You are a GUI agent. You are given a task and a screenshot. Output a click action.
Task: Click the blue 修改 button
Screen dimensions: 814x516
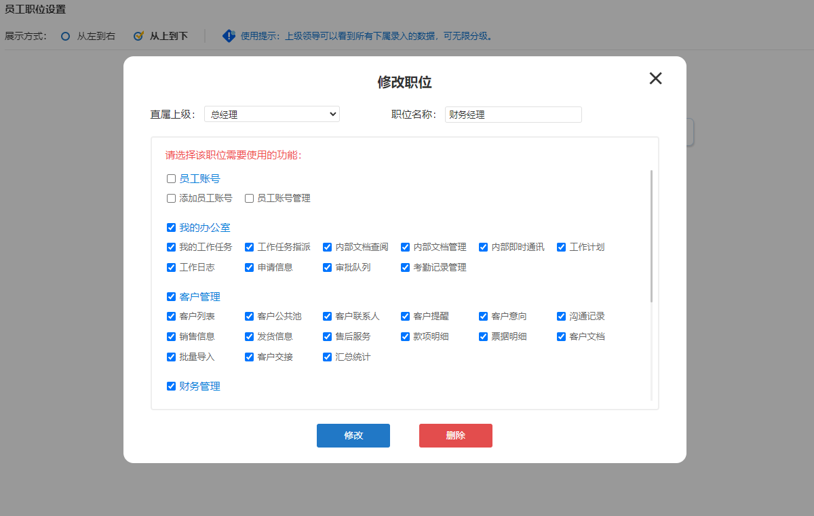pyautogui.click(x=353, y=435)
